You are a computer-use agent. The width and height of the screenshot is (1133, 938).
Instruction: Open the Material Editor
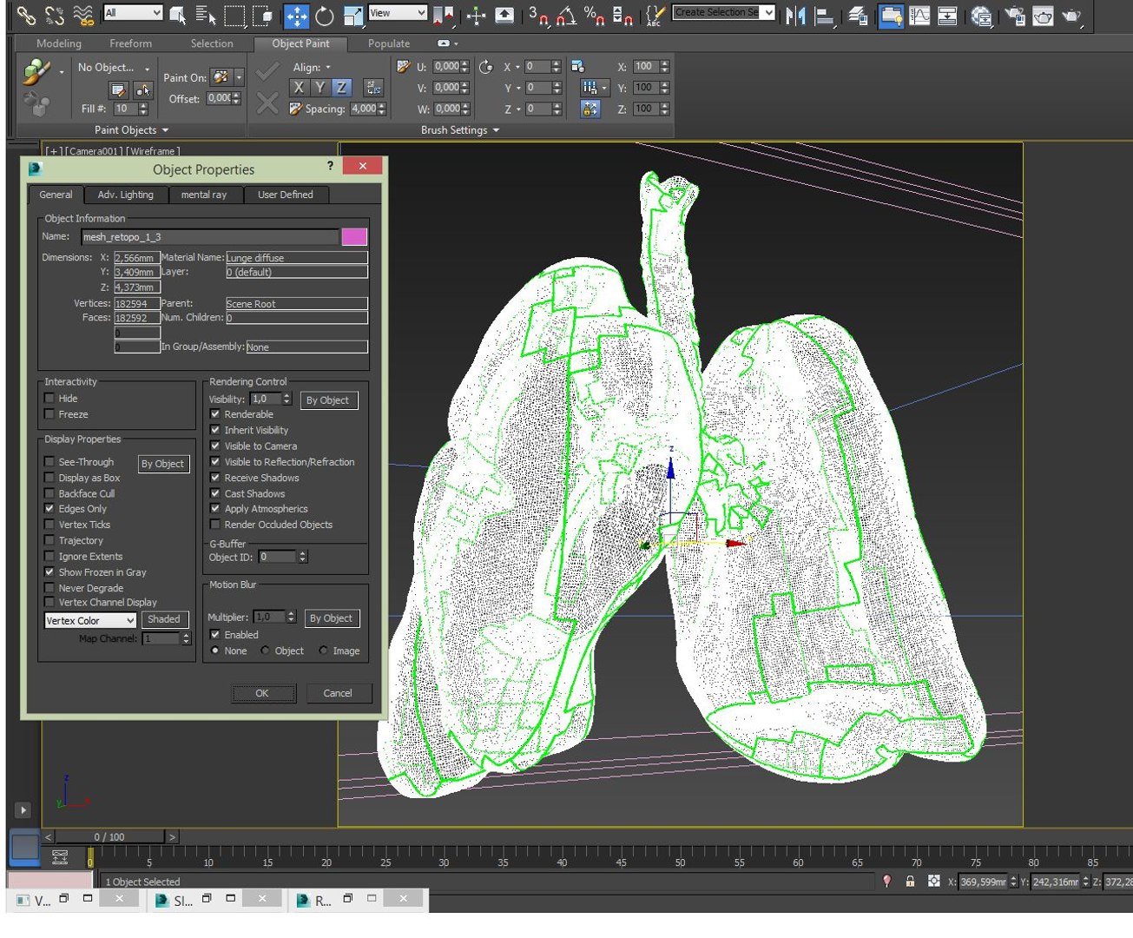pos(981,15)
